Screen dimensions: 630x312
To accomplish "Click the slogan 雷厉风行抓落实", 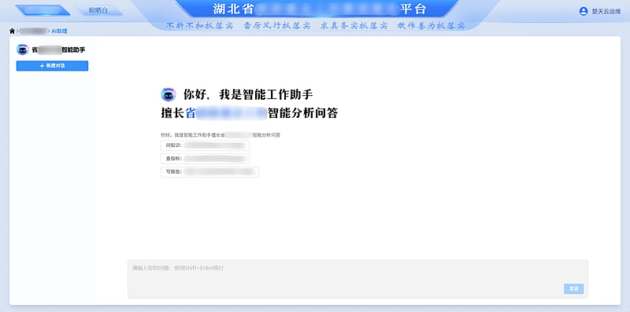I will tap(277, 26).
